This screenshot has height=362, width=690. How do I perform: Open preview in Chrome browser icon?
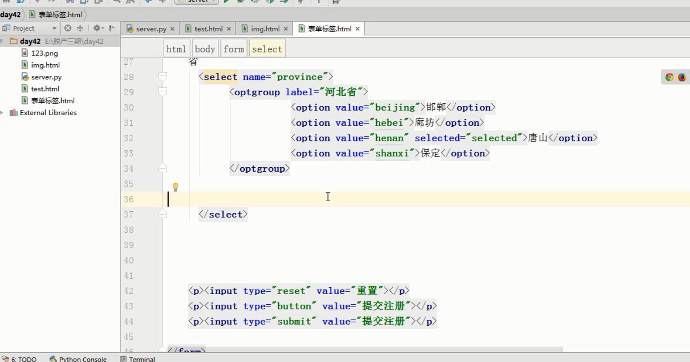669,77
